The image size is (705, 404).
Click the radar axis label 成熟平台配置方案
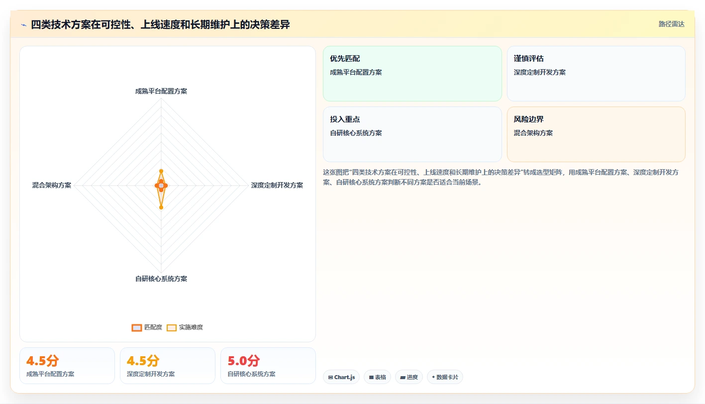(x=161, y=91)
